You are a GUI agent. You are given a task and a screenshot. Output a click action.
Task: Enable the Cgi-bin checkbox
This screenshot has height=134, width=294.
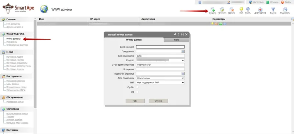pos(137,87)
